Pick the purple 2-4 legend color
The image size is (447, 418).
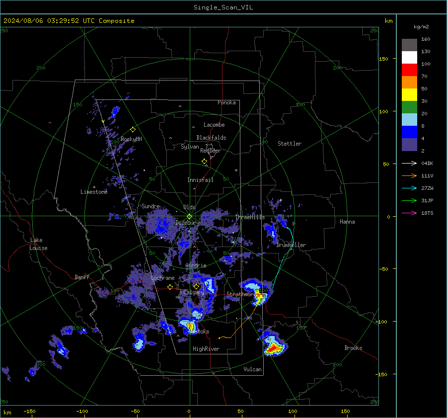[x=409, y=144]
